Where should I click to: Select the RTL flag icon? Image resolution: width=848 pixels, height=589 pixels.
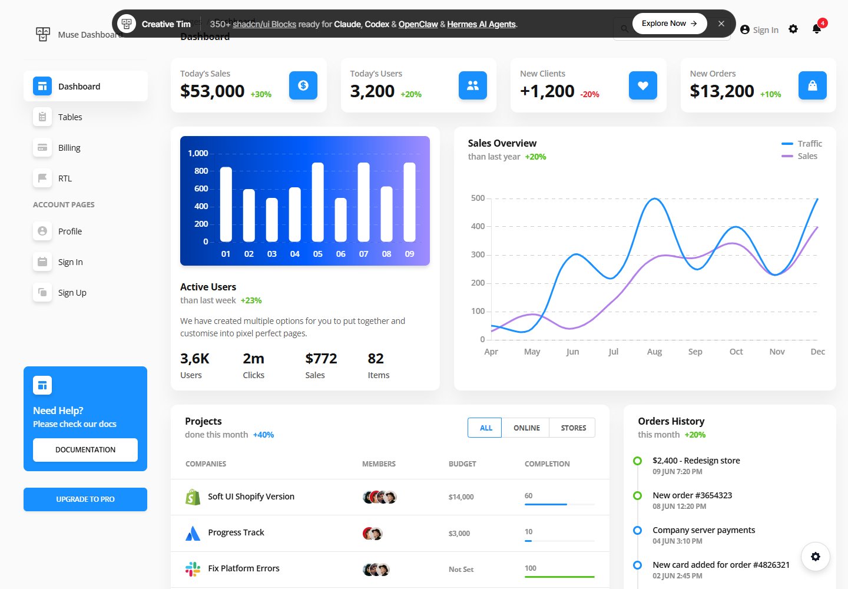pos(42,178)
